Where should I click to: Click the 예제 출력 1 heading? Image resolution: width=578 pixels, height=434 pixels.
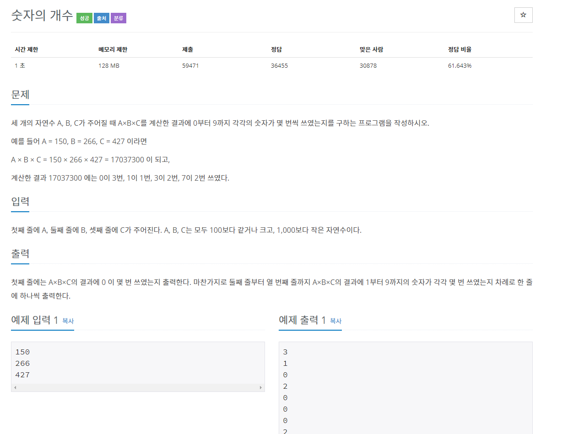point(303,320)
